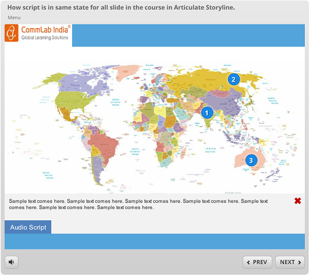
Task: Click the blue footer bar below Audio Script
Action: [155, 241]
